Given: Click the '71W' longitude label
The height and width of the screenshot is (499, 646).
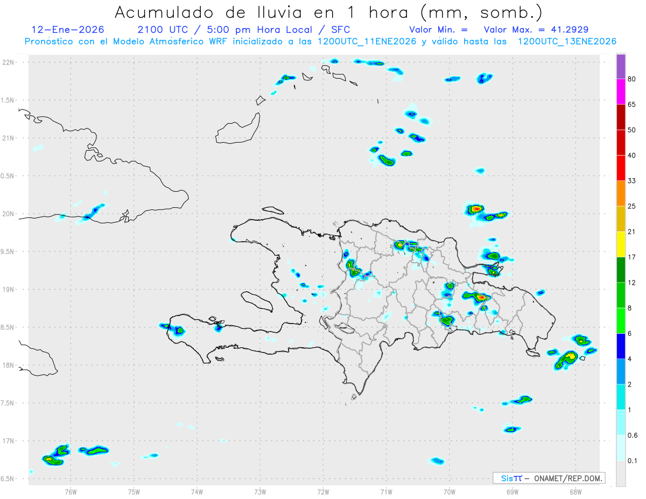Looking at the screenshot, I should [x=386, y=491].
